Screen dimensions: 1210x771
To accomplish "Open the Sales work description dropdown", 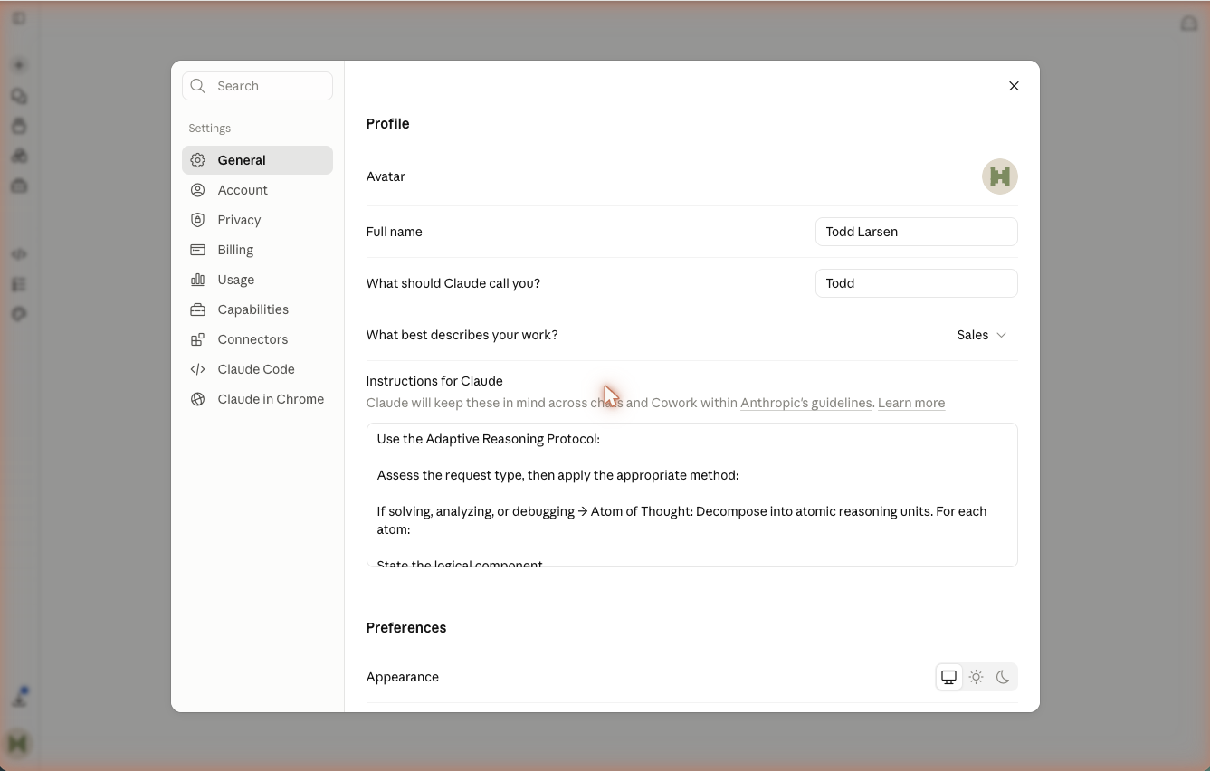I will click(x=982, y=335).
